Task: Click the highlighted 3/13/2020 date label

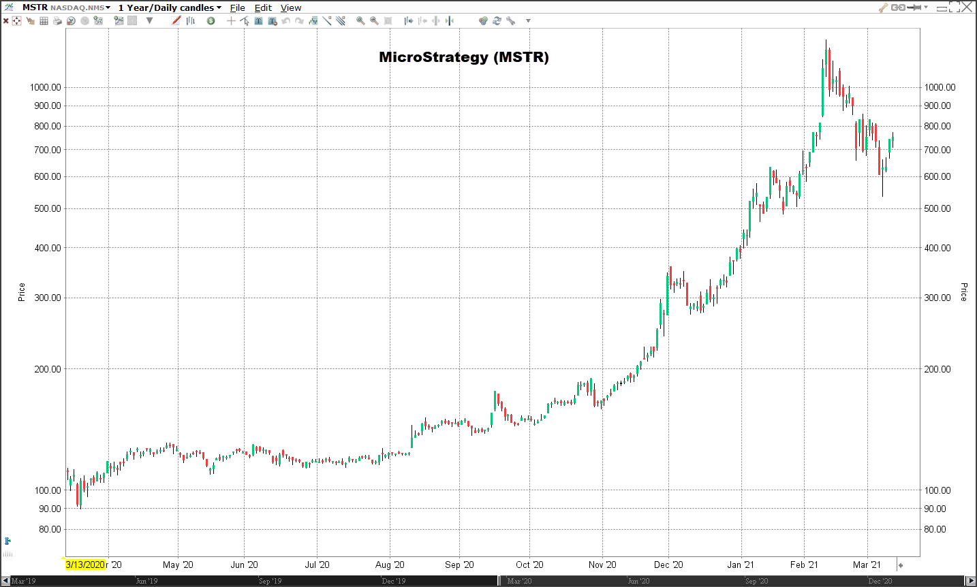Action: tap(85, 565)
